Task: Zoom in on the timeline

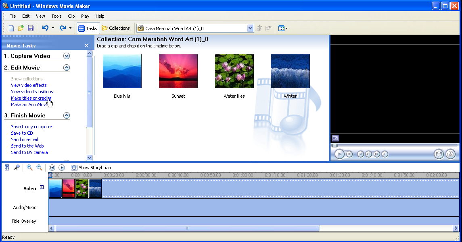Action: pos(29,167)
